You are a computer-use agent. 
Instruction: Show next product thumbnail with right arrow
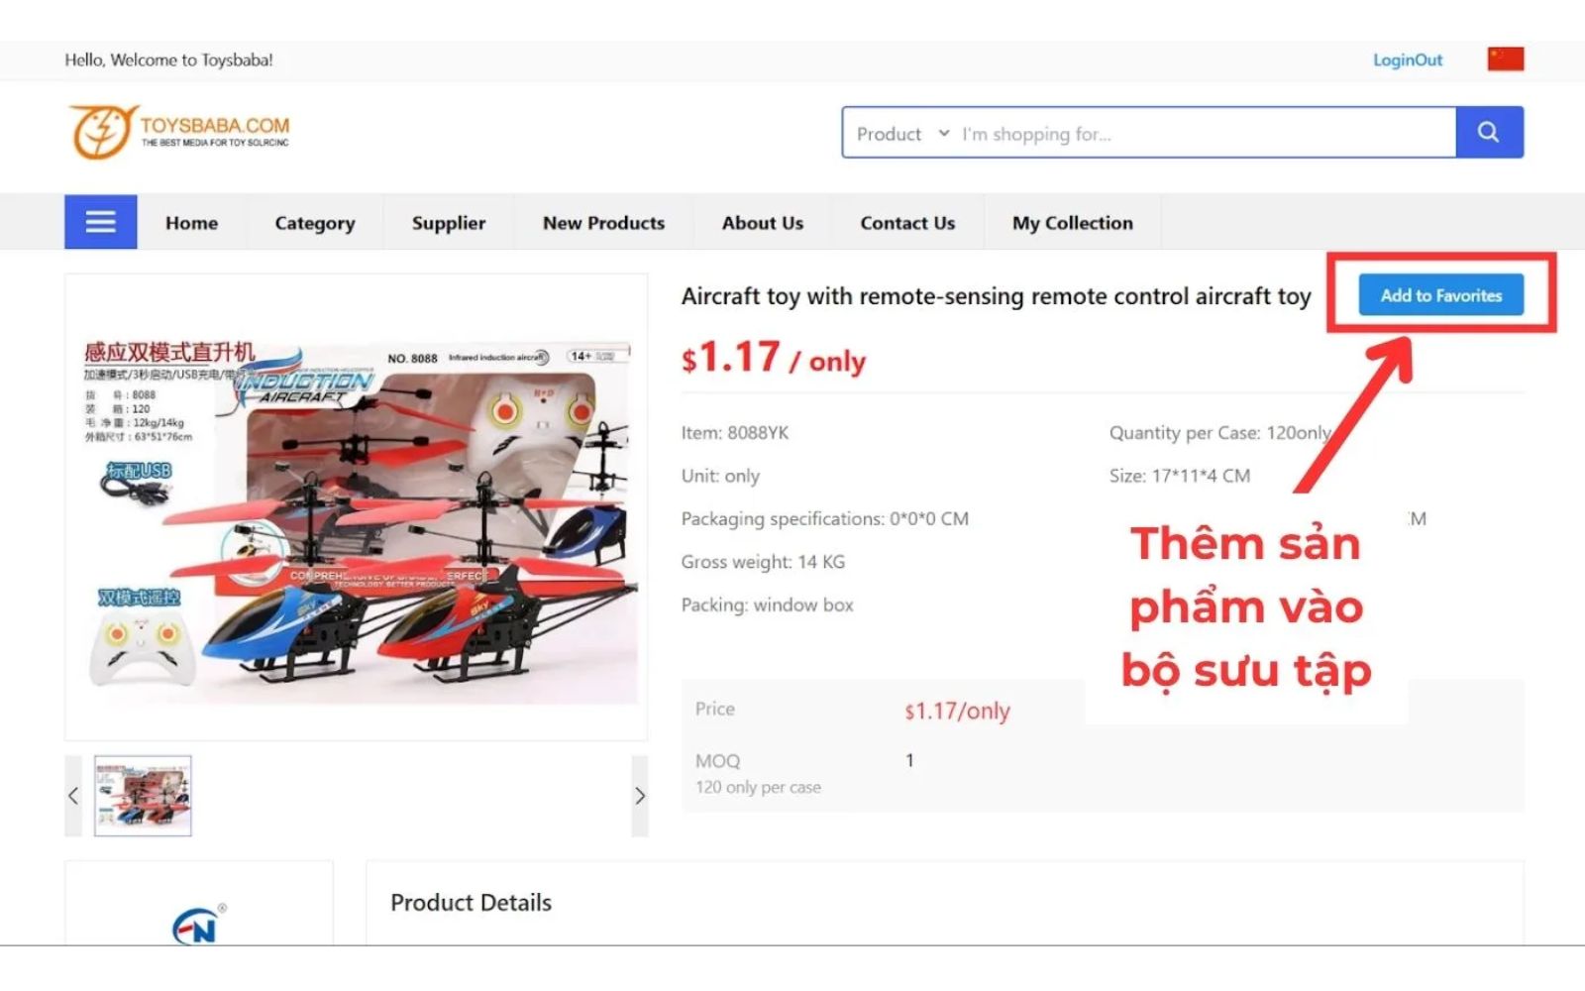[x=640, y=796]
